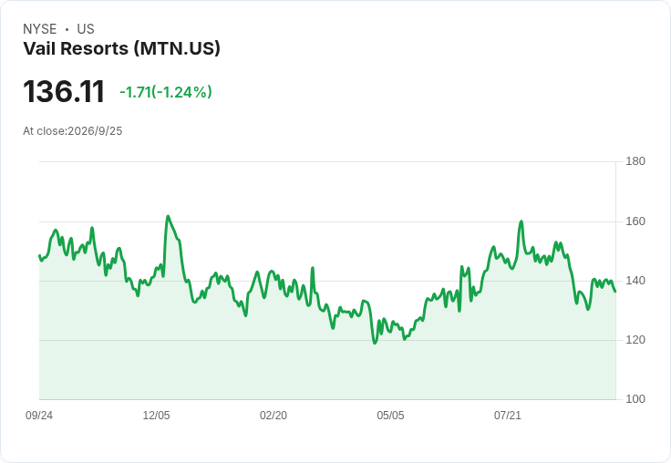Click the December peak near 162 on chart
This screenshot has width=671, height=463.
168,217
